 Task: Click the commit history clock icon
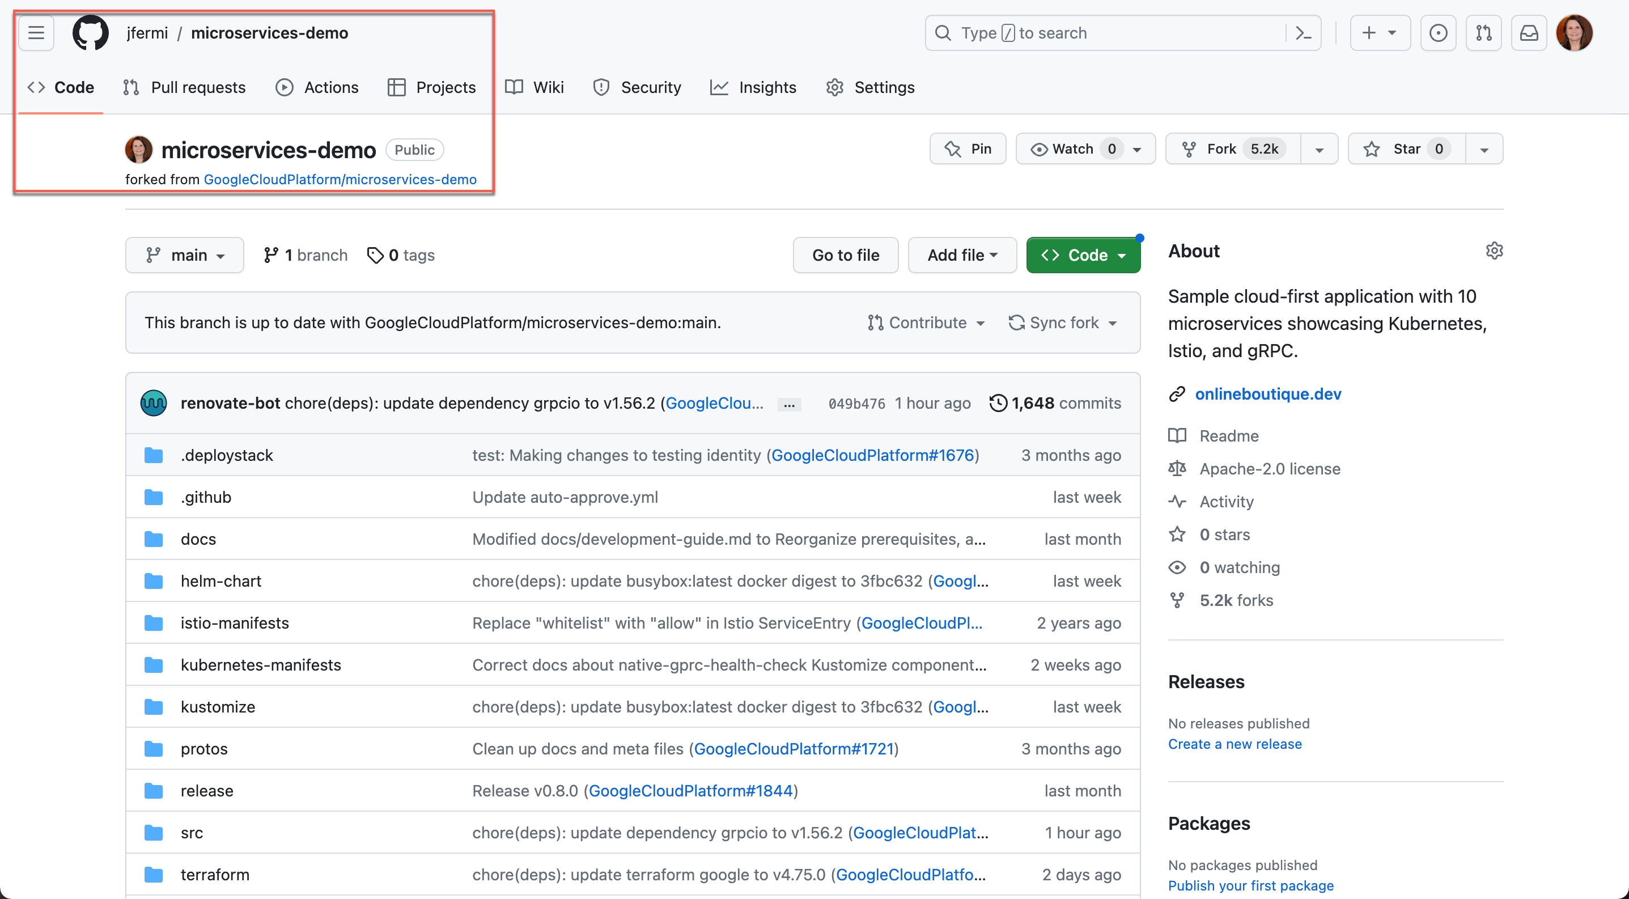click(998, 402)
